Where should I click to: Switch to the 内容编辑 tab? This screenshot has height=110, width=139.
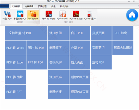point(29,6)
